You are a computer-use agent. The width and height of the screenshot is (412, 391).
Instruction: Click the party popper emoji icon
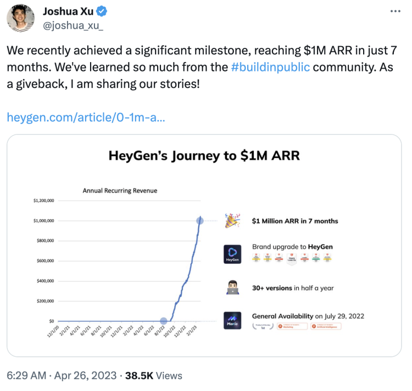232,221
